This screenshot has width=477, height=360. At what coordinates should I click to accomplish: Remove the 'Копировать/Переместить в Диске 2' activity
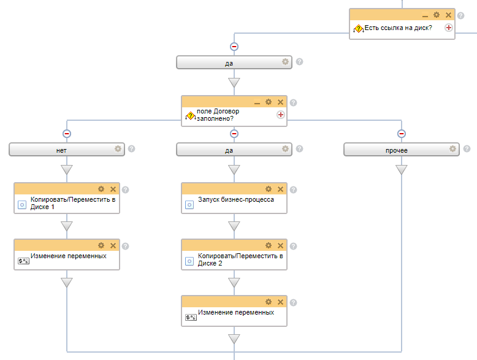point(280,245)
